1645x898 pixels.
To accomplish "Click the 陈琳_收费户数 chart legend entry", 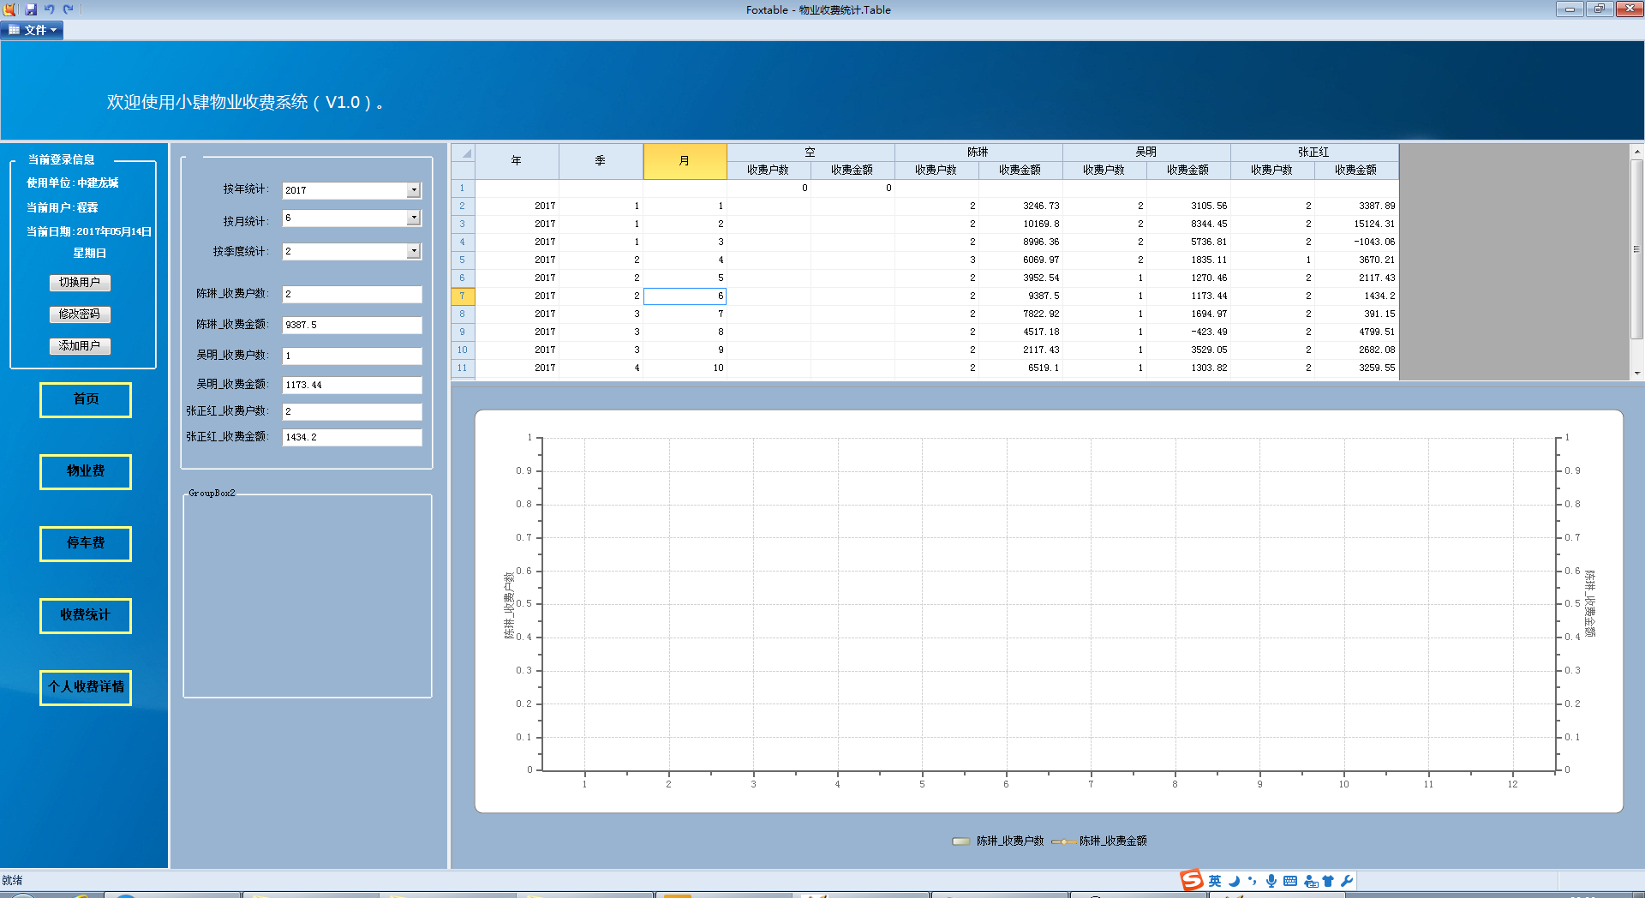I will coord(998,841).
